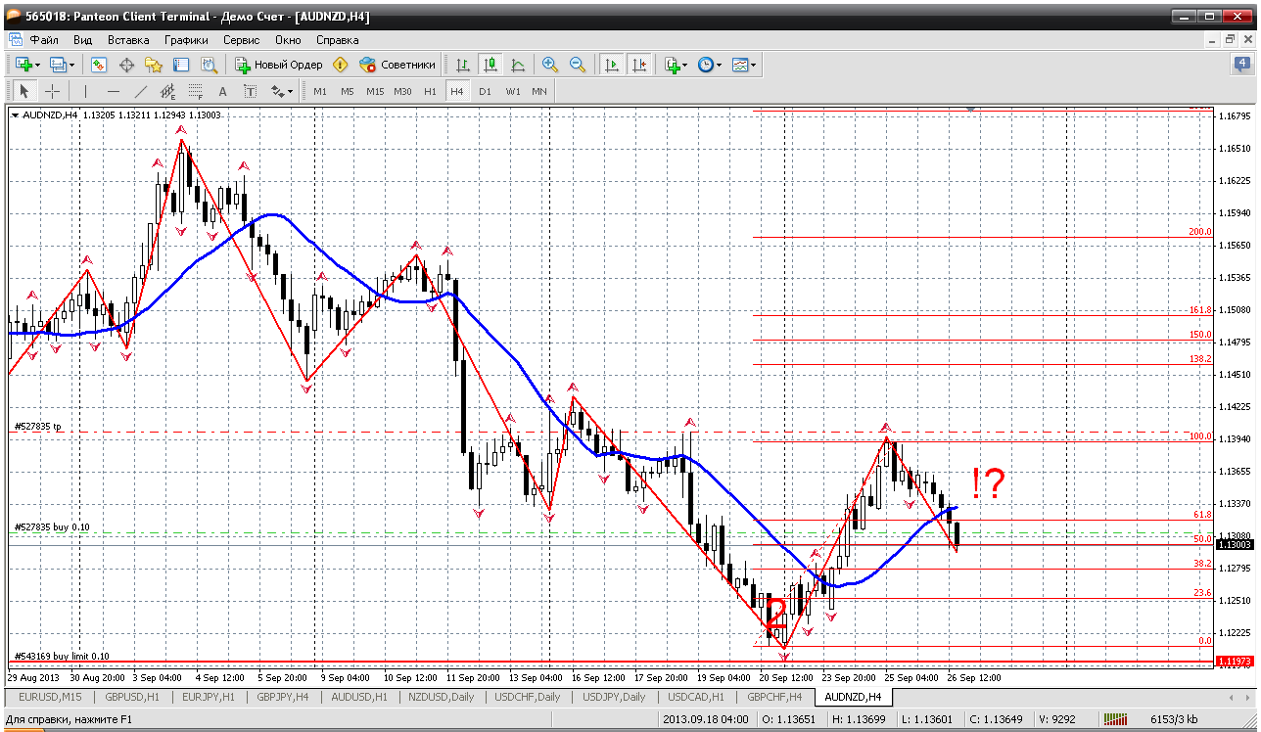Switch timeframe to M1

coord(320,91)
